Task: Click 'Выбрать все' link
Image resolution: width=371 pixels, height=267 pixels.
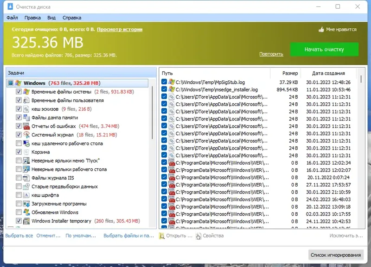Action: (19, 236)
